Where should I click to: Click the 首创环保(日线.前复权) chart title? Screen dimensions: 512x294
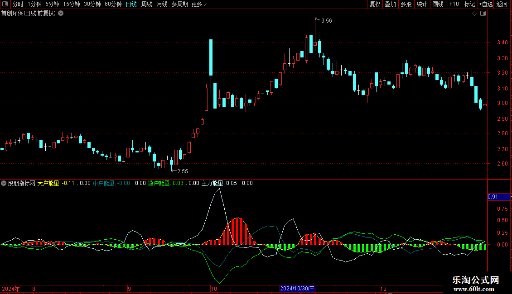29,14
